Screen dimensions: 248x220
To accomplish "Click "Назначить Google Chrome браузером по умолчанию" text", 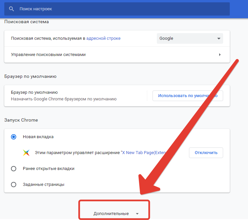I will (x=64, y=99).
